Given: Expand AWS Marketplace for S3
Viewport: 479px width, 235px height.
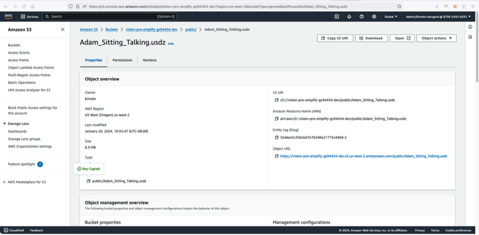Looking at the screenshot, I should coord(4,182).
